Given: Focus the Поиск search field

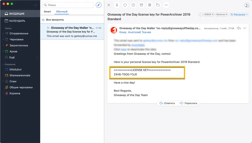Looking at the screenshot, I should point(68,5).
